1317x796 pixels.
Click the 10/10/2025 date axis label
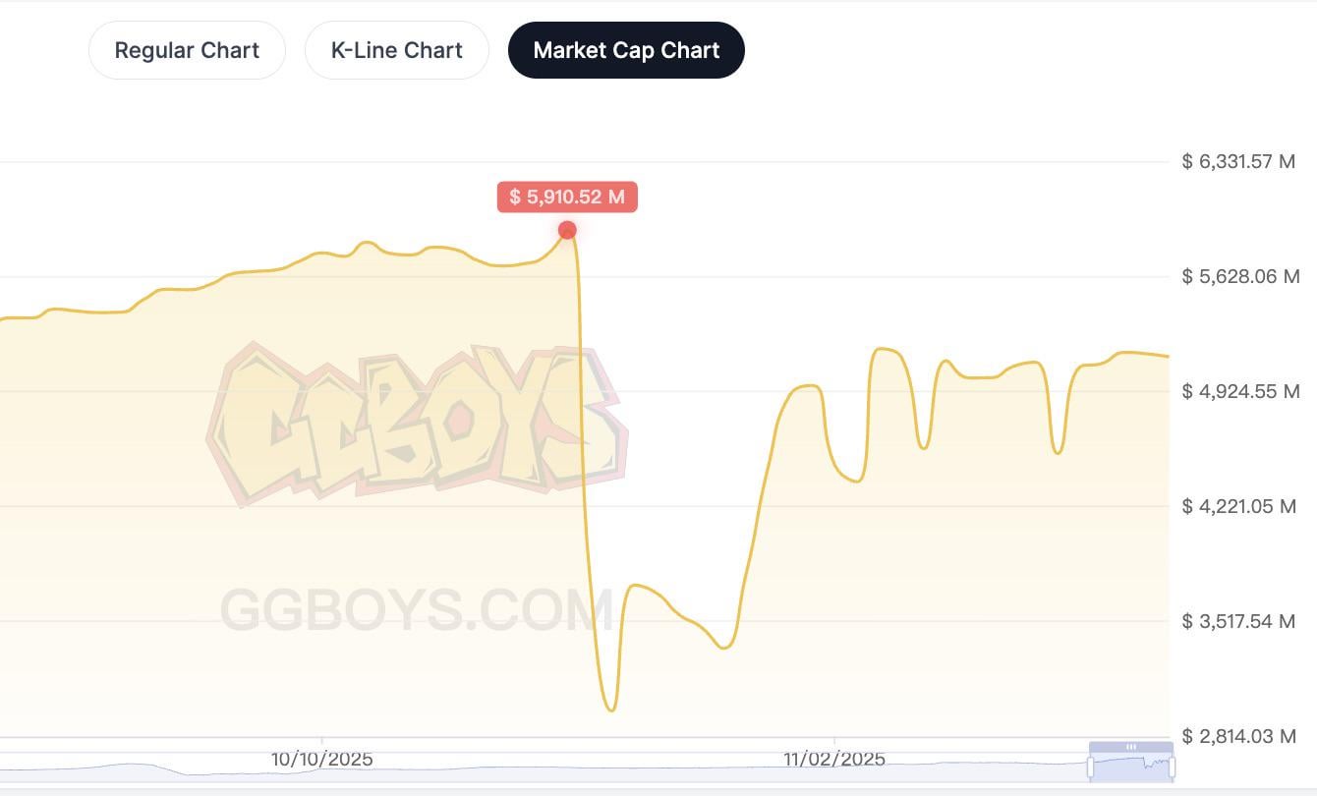click(321, 760)
